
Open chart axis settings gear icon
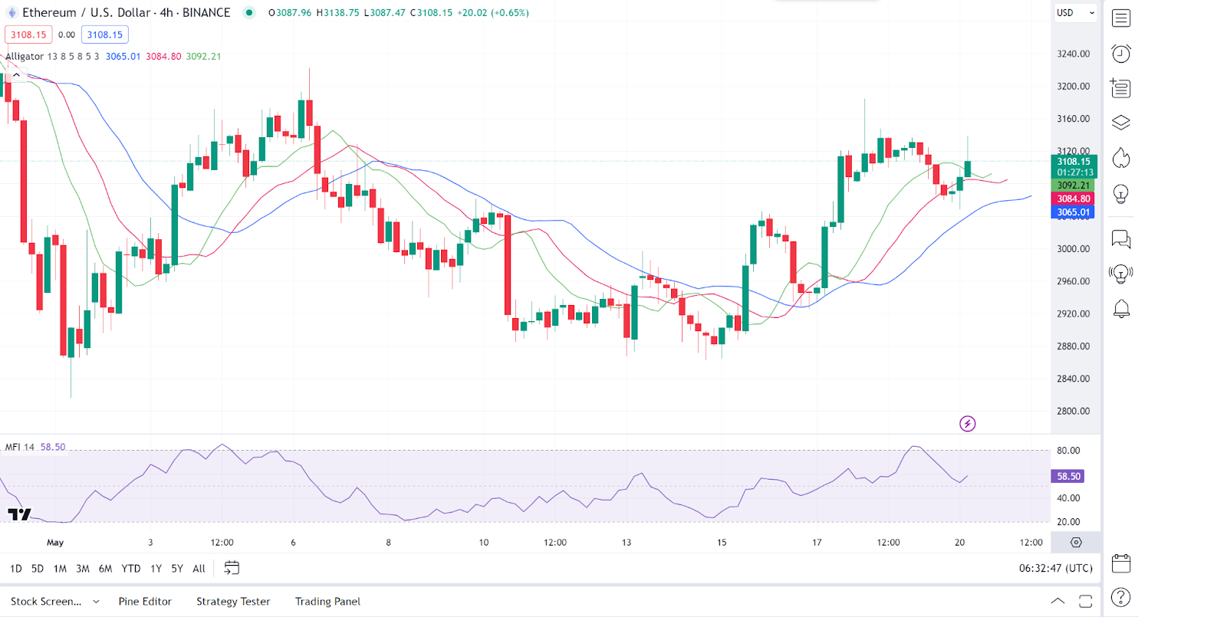tap(1076, 542)
